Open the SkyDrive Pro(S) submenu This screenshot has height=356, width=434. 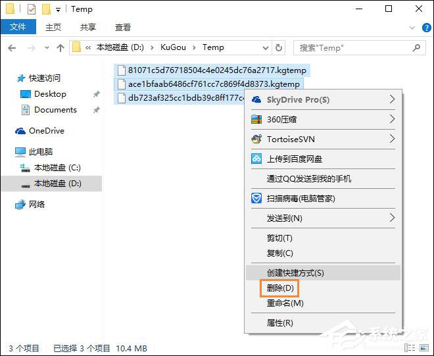coord(323,100)
